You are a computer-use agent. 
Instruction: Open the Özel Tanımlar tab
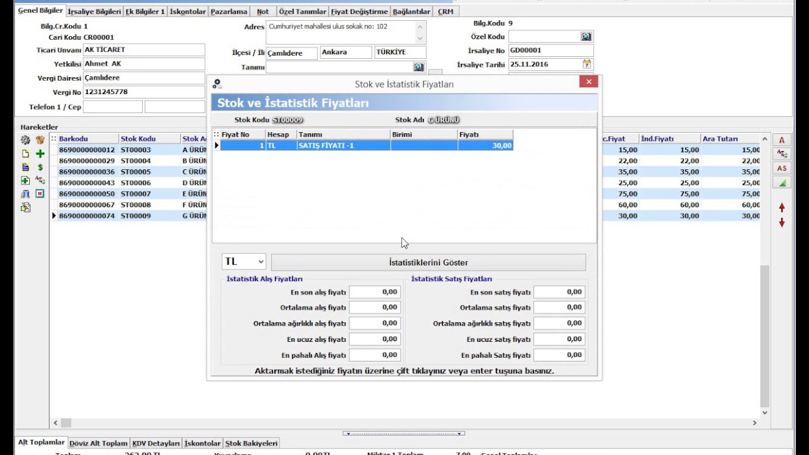coord(303,11)
